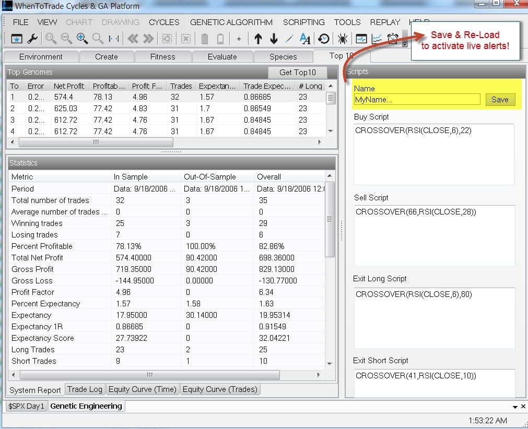Select genome row with Net Profit 625.03
This screenshot has height=429, width=528.
pos(167,109)
